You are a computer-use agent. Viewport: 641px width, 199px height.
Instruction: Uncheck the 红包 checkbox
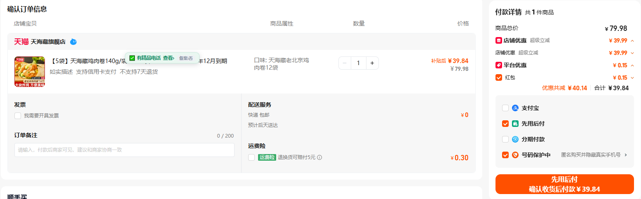tap(498, 77)
